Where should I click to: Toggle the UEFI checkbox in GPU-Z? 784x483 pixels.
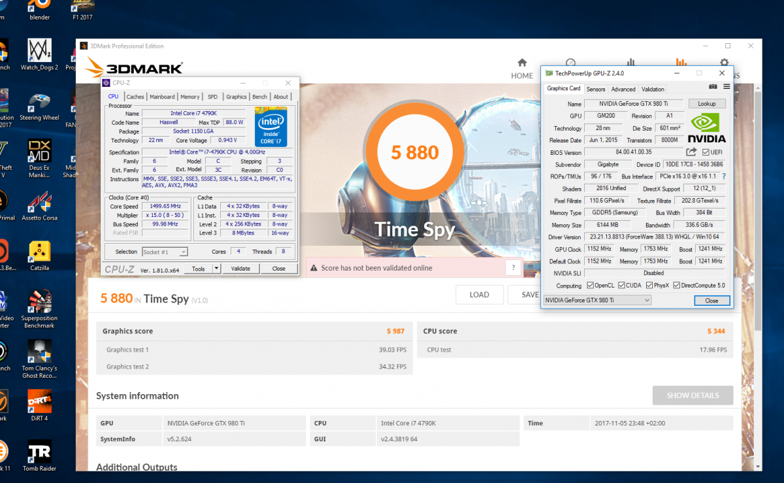click(706, 152)
